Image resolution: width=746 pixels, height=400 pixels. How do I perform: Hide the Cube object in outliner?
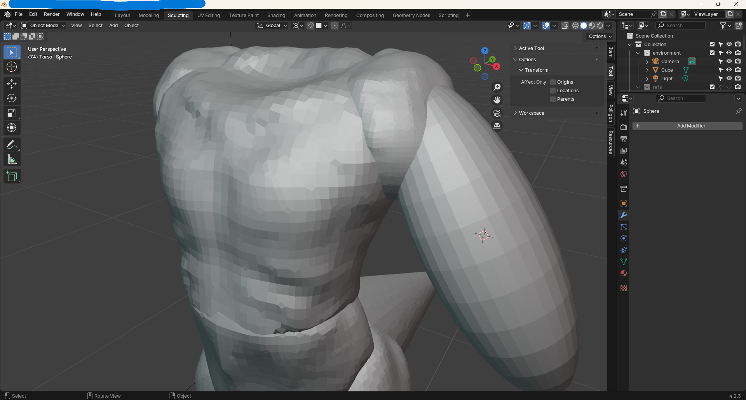pyautogui.click(x=729, y=70)
